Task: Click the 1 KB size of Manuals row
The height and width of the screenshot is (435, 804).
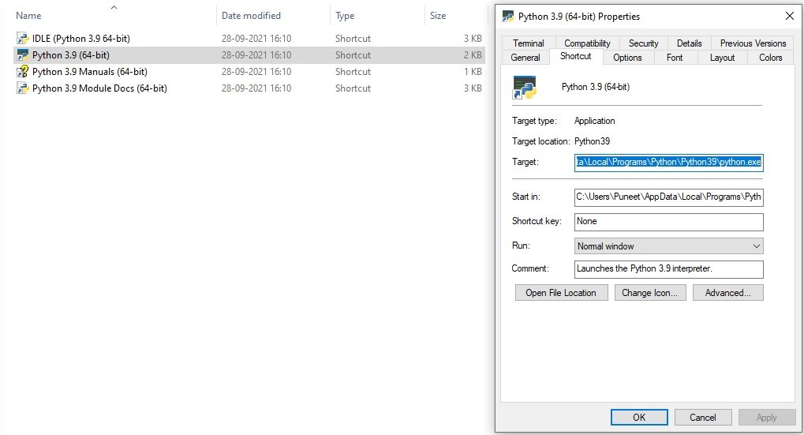Action: 473,72
